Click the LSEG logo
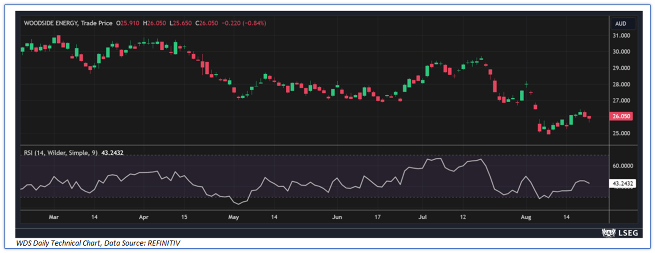This screenshot has height=253, width=655. [x=620, y=233]
